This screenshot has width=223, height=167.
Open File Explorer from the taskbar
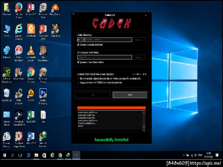(36, 155)
